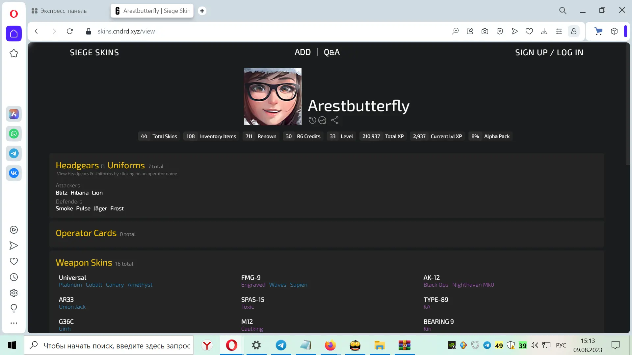The width and height of the screenshot is (632, 355).
Task: Open Frost defender uniforms
Action: pos(117,208)
